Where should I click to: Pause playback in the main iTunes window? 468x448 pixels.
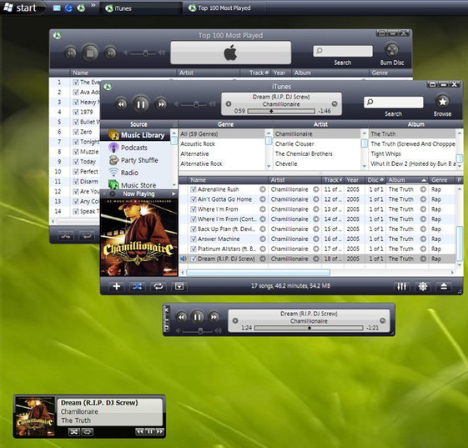coord(141,104)
